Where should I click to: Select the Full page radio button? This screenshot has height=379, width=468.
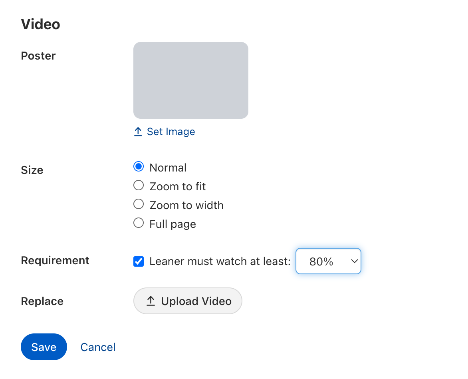[139, 223]
